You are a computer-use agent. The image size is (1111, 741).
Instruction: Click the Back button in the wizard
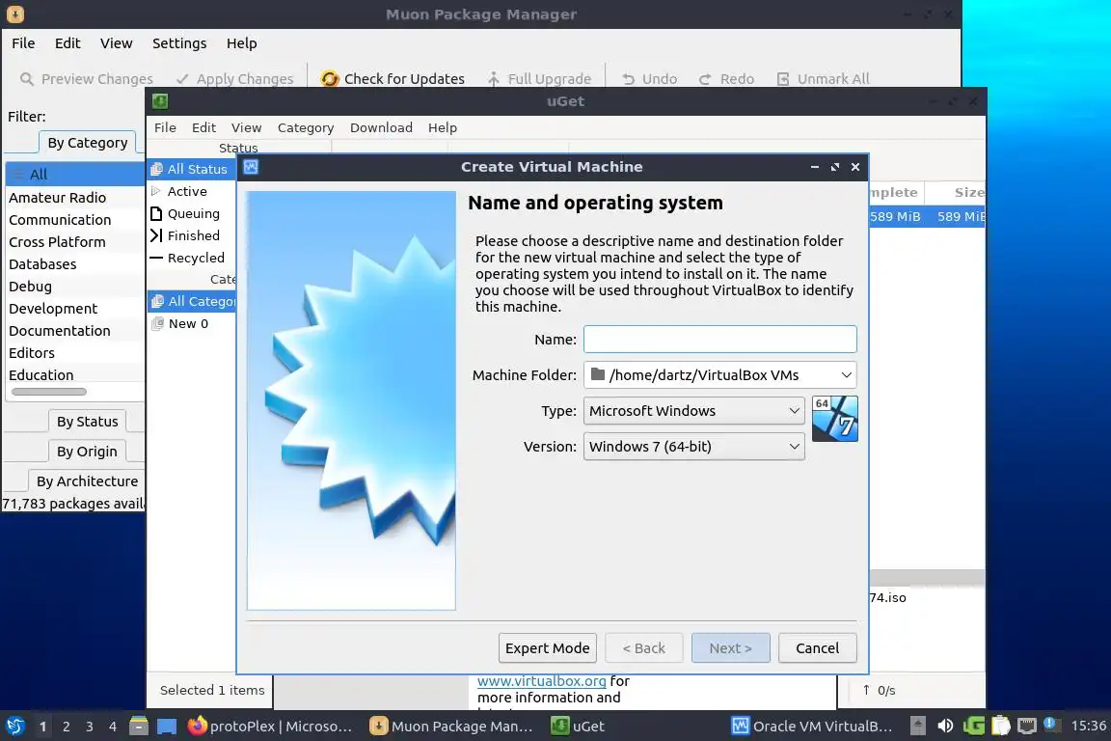pos(643,648)
